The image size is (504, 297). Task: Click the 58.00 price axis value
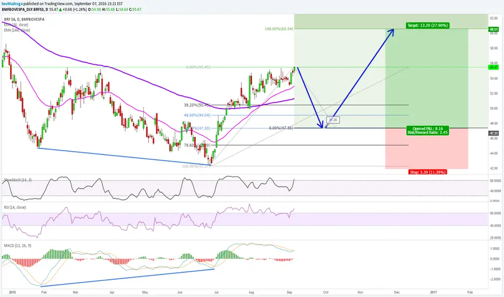click(x=494, y=48)
